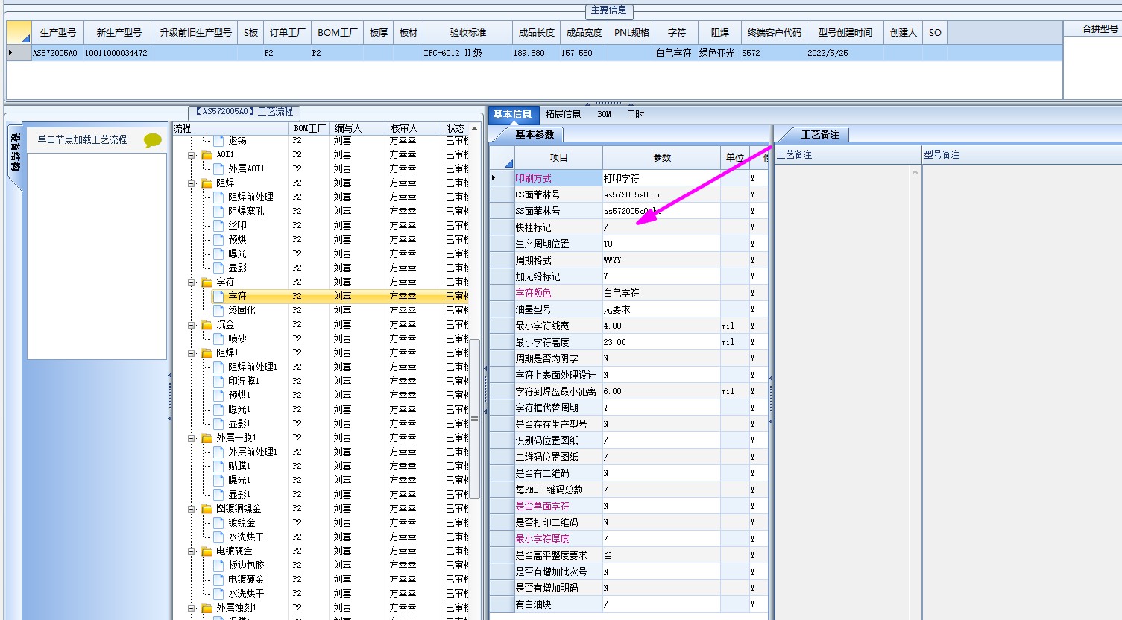
Task: Click the 外层干膜1 folder icon
Action: [207, 438]
